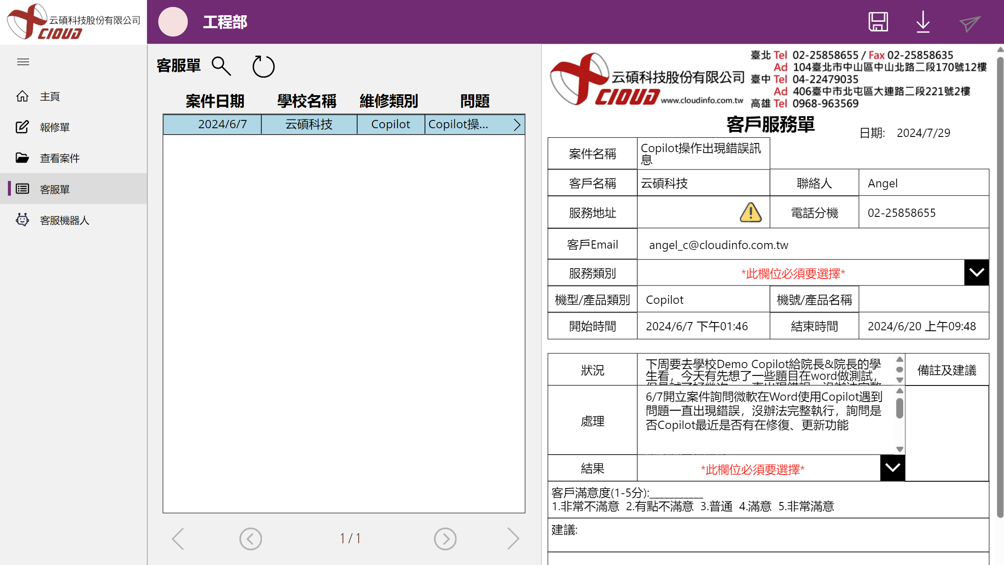Click the list icon beside 客服單
The width and height of the screenshot is (1004, 565).
[x=22, y=189]
